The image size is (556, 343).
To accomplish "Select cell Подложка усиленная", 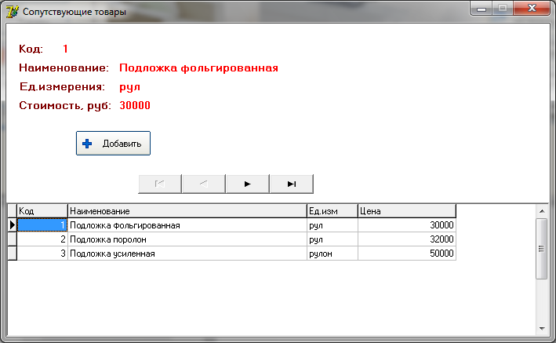I will click(187, 254).
